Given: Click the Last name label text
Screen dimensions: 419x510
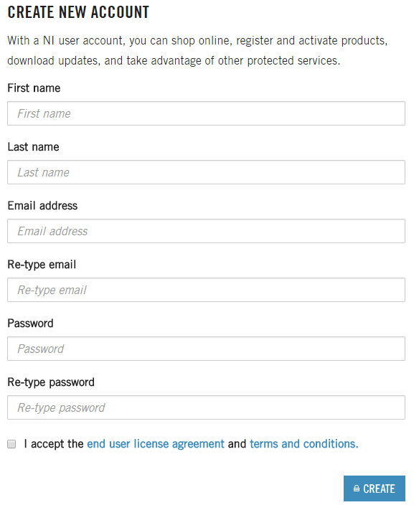Looking at the screenshot, I should 33,147.
